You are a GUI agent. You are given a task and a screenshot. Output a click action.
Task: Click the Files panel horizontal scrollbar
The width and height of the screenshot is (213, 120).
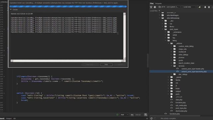tap(175, 116)
